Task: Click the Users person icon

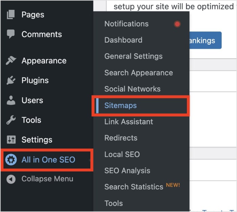Action: point(11,100)
